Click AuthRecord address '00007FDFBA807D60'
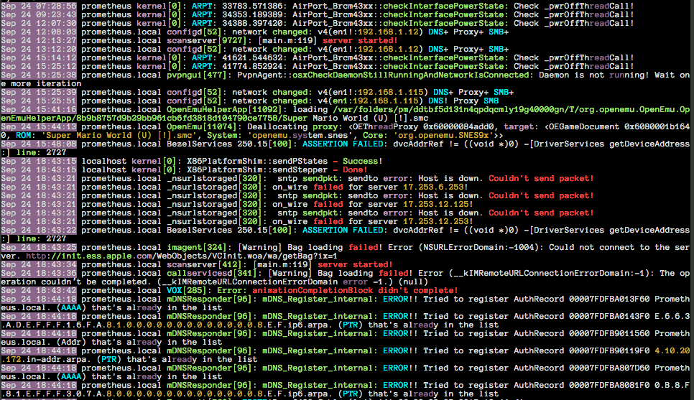694x400 pixels. 609,368
